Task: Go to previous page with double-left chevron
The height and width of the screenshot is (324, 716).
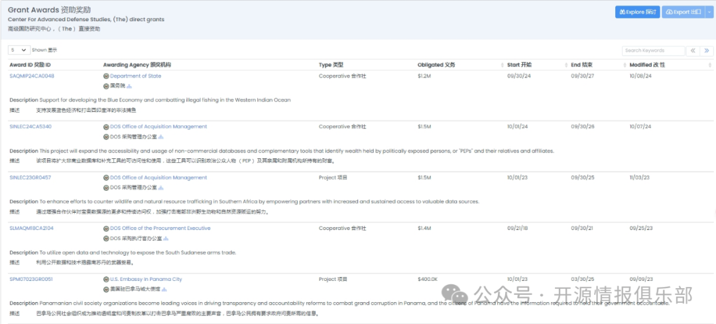Action: pos(693,50)
